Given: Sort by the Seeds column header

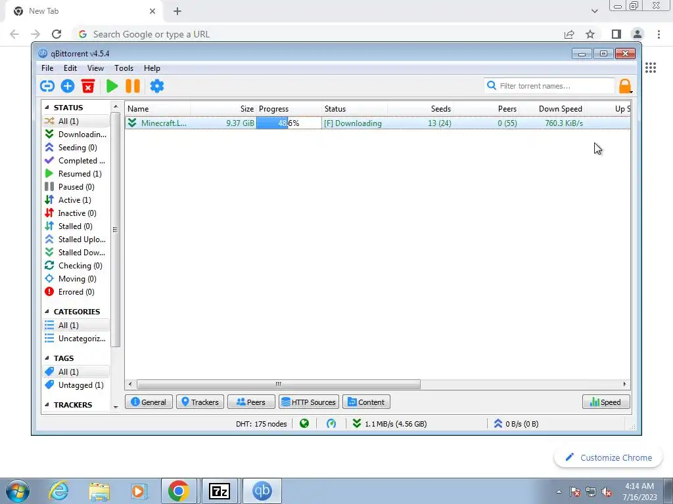Looking at the screenshot, I should [x=421, y=109].
